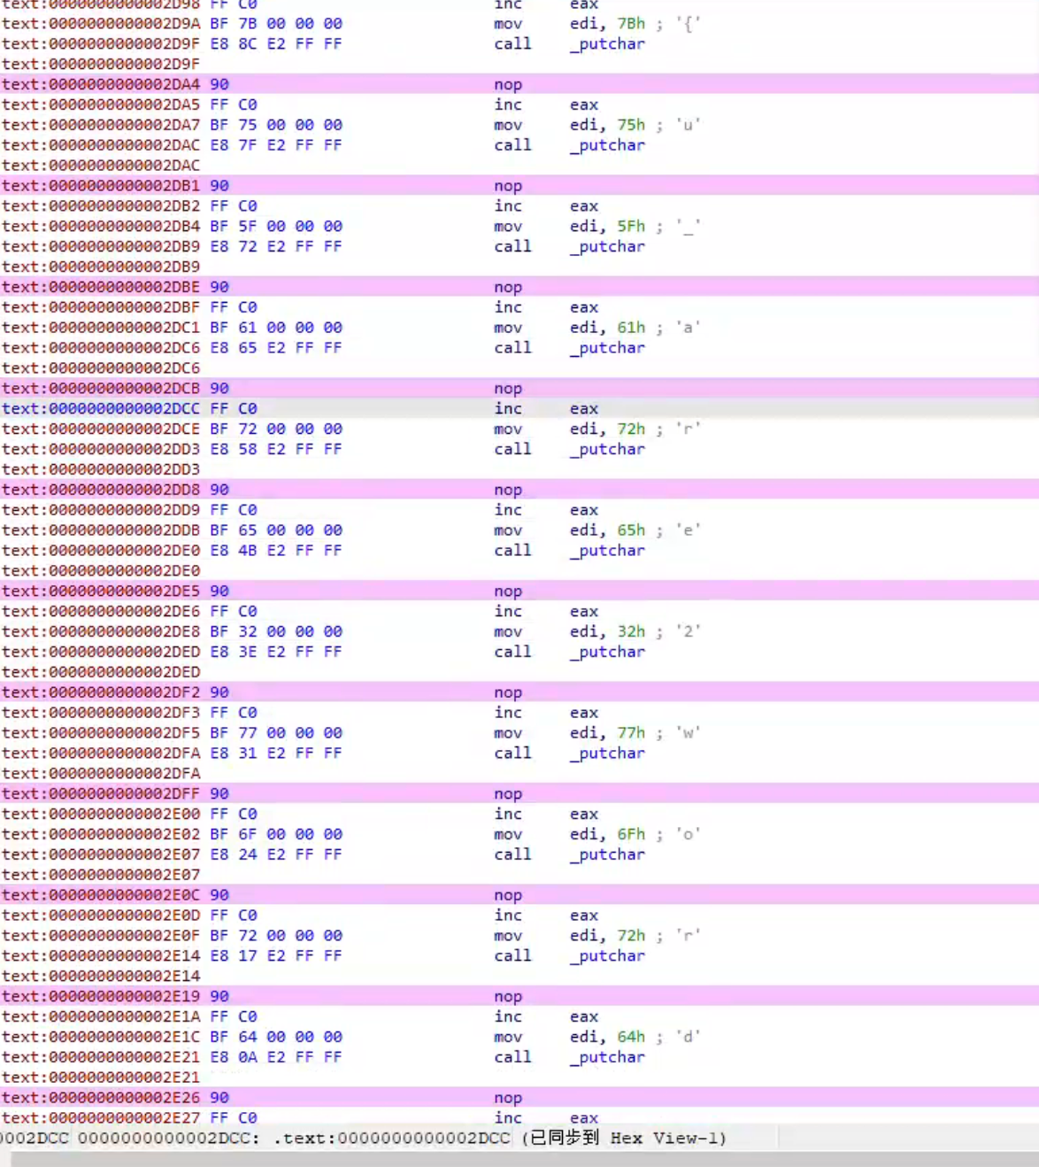1039x1167 pixels.
Task: Click address text:0000000000002DCB
Action: coord(101,388)
